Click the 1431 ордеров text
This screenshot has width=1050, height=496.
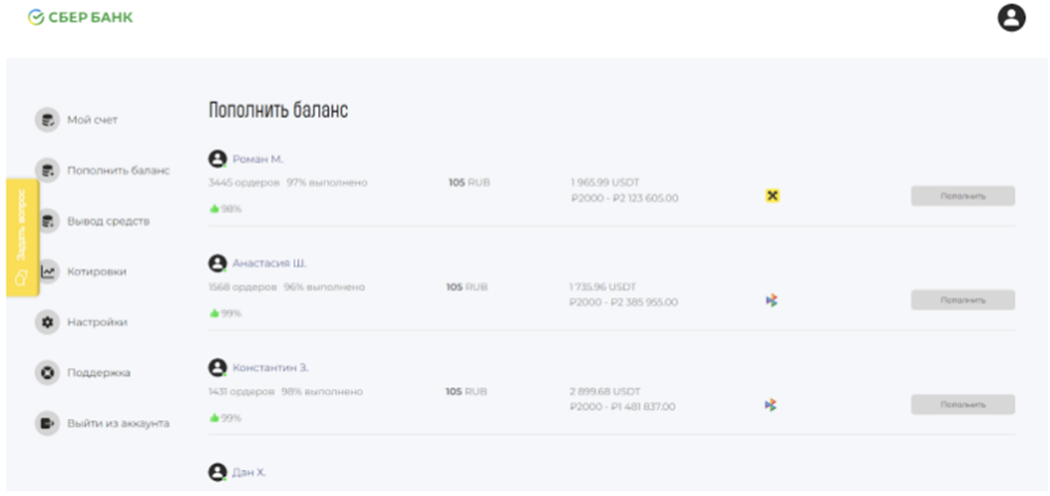(x=241, y=391)
